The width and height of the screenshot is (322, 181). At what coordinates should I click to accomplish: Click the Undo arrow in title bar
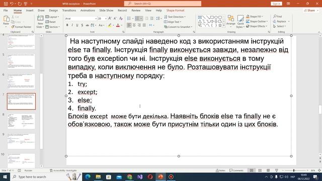click(12, 4)
